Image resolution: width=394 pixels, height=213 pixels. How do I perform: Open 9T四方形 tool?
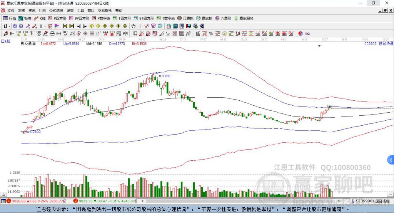pyautogui.click(x=144, y=18)
